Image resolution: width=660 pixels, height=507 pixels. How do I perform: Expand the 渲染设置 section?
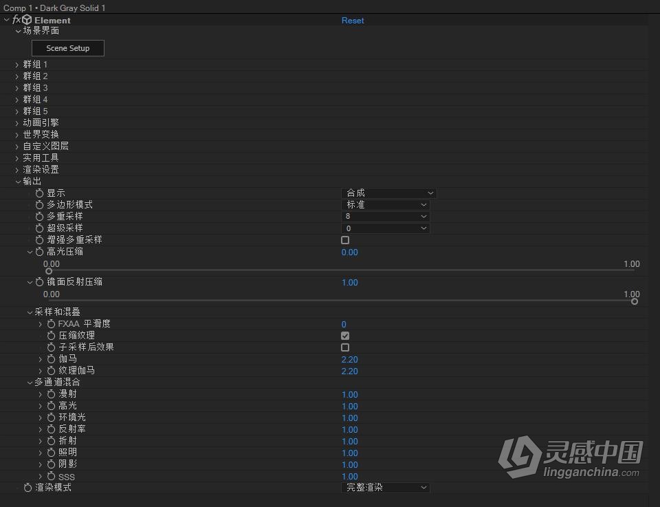pyautogui.click(x=16, y=170)
